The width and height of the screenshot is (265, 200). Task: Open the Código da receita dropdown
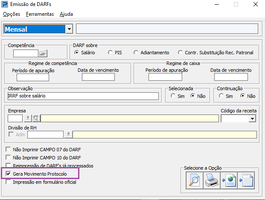252,118
